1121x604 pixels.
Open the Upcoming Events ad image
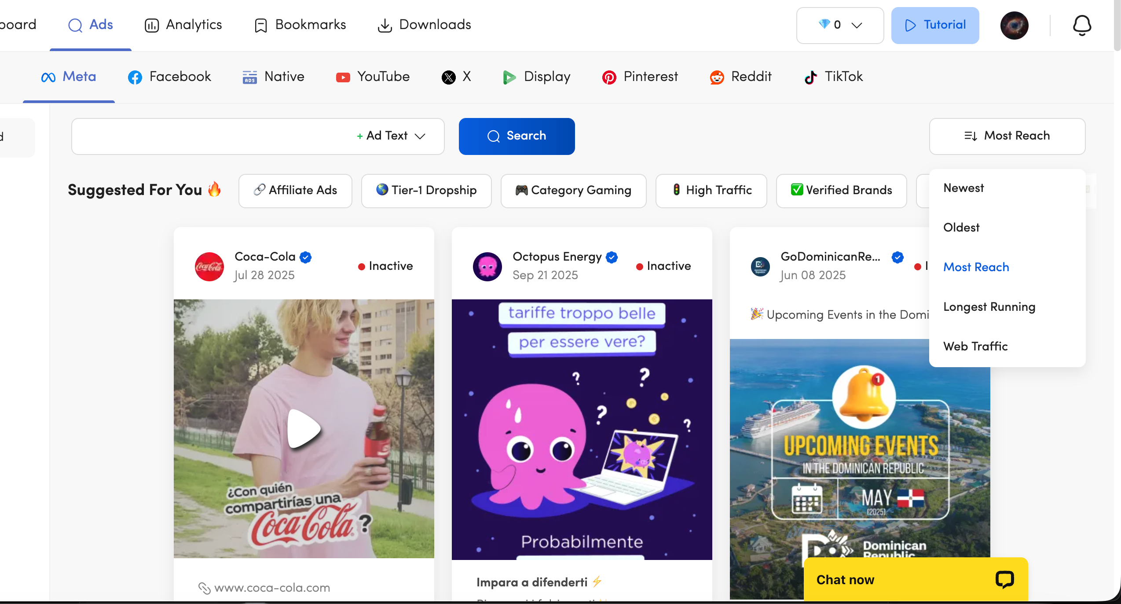(860, 469)
